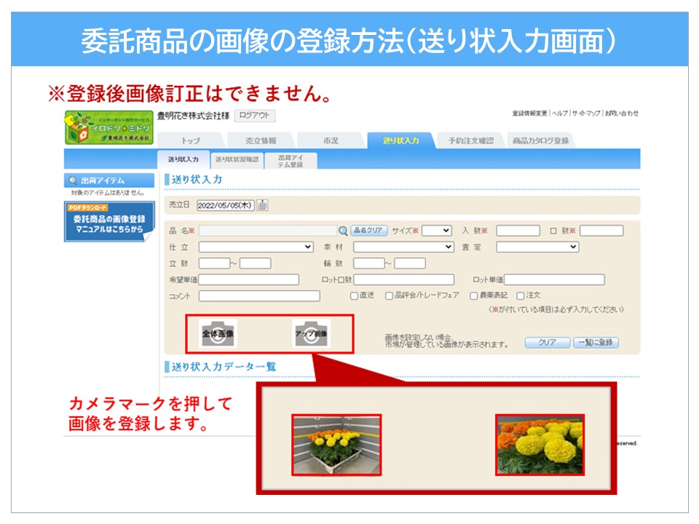Toggle the 注文 checkbox
This screenshot has height=524, width=699.
[x=520, y=295]
